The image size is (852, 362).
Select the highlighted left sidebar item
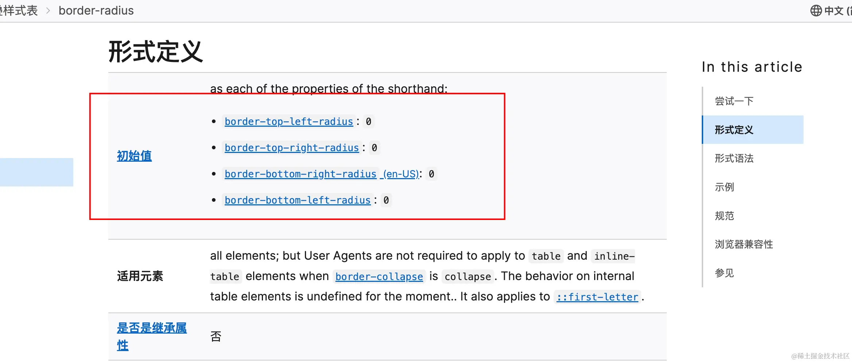coord(36,172)
